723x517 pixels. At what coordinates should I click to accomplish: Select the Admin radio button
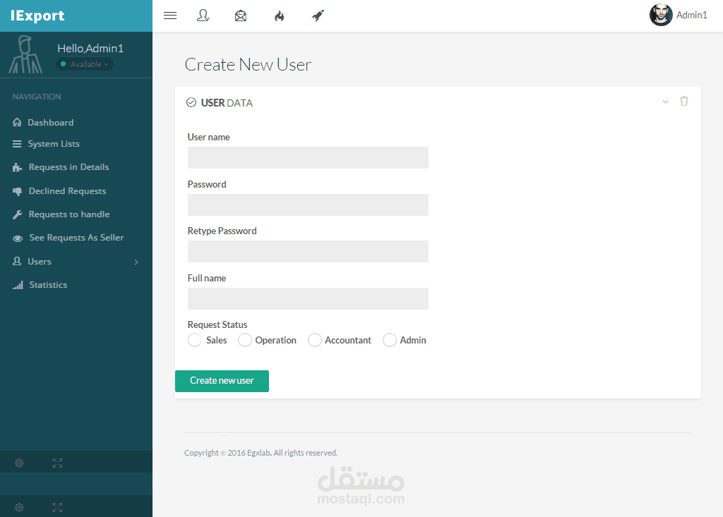click(x=390, y=340)
